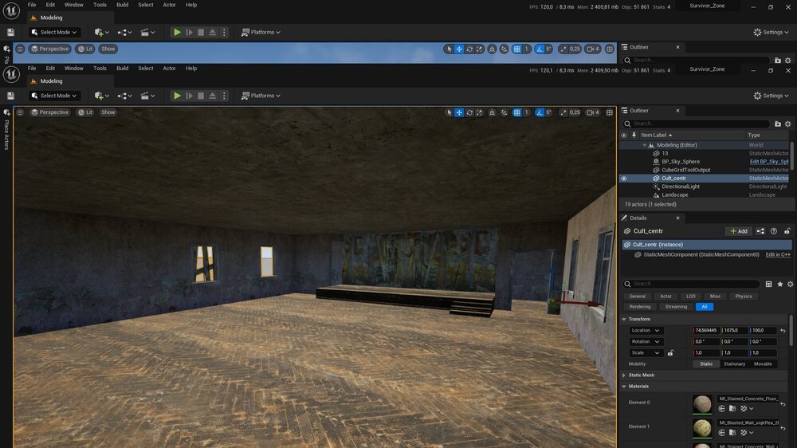Set Mobility to Stationary
This screenshot has width=797, height=448.
click(734, 364)
